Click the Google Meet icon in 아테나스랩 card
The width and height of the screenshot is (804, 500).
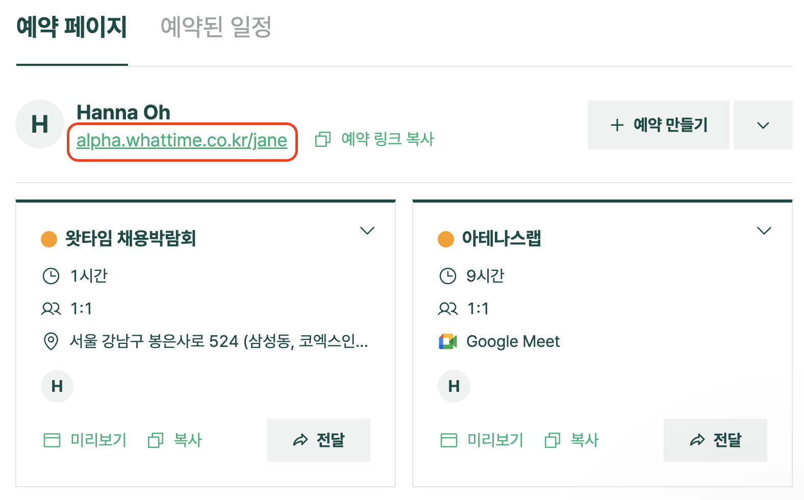[x=447, y=341]
